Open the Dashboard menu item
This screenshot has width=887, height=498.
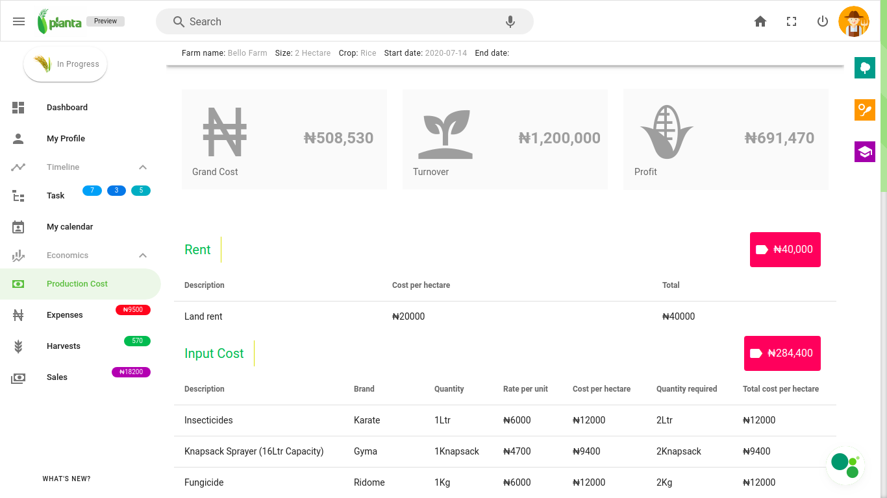81,108
